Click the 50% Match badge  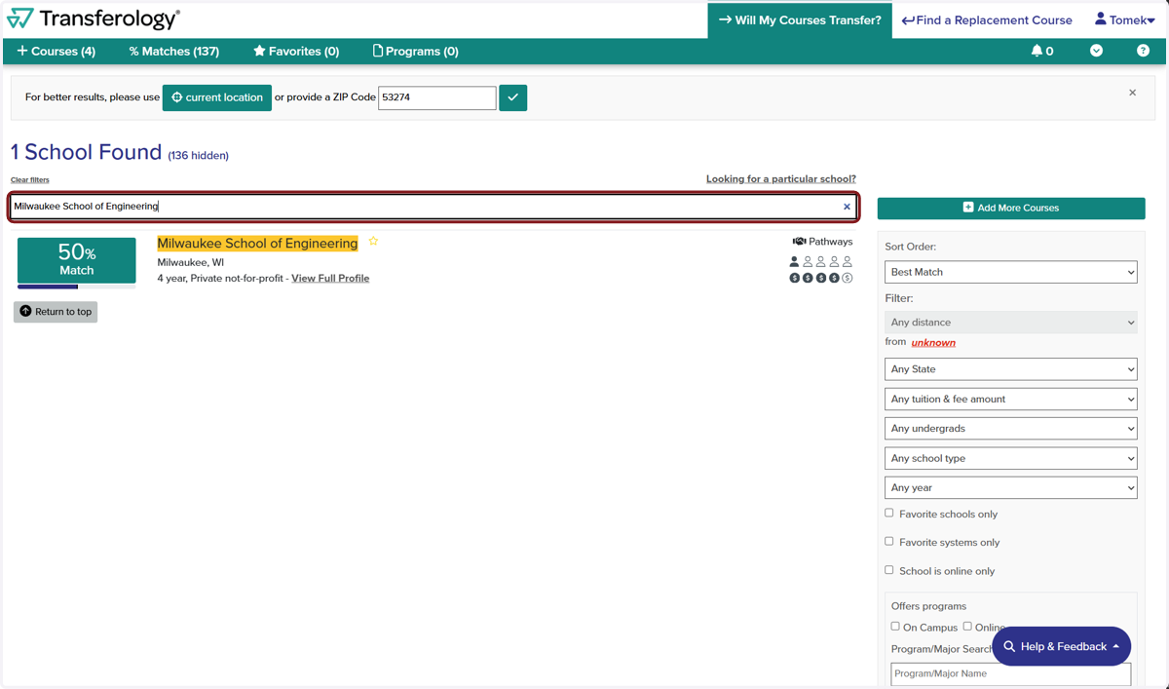point(77,260)
